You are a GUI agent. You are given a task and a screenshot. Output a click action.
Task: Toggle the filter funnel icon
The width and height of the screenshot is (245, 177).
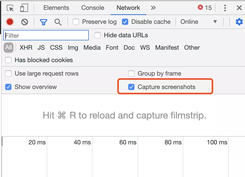pos(43,22)
